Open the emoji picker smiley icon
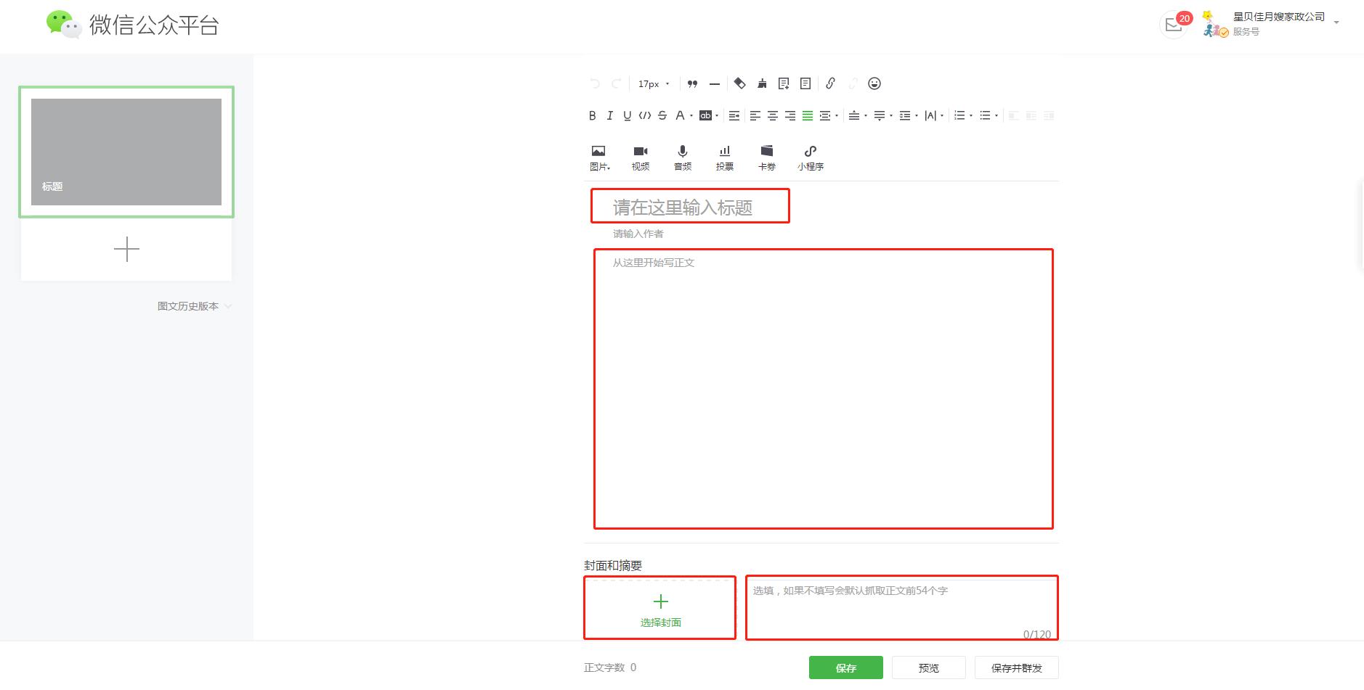The image size is (1364, 690). click(874, 83)
